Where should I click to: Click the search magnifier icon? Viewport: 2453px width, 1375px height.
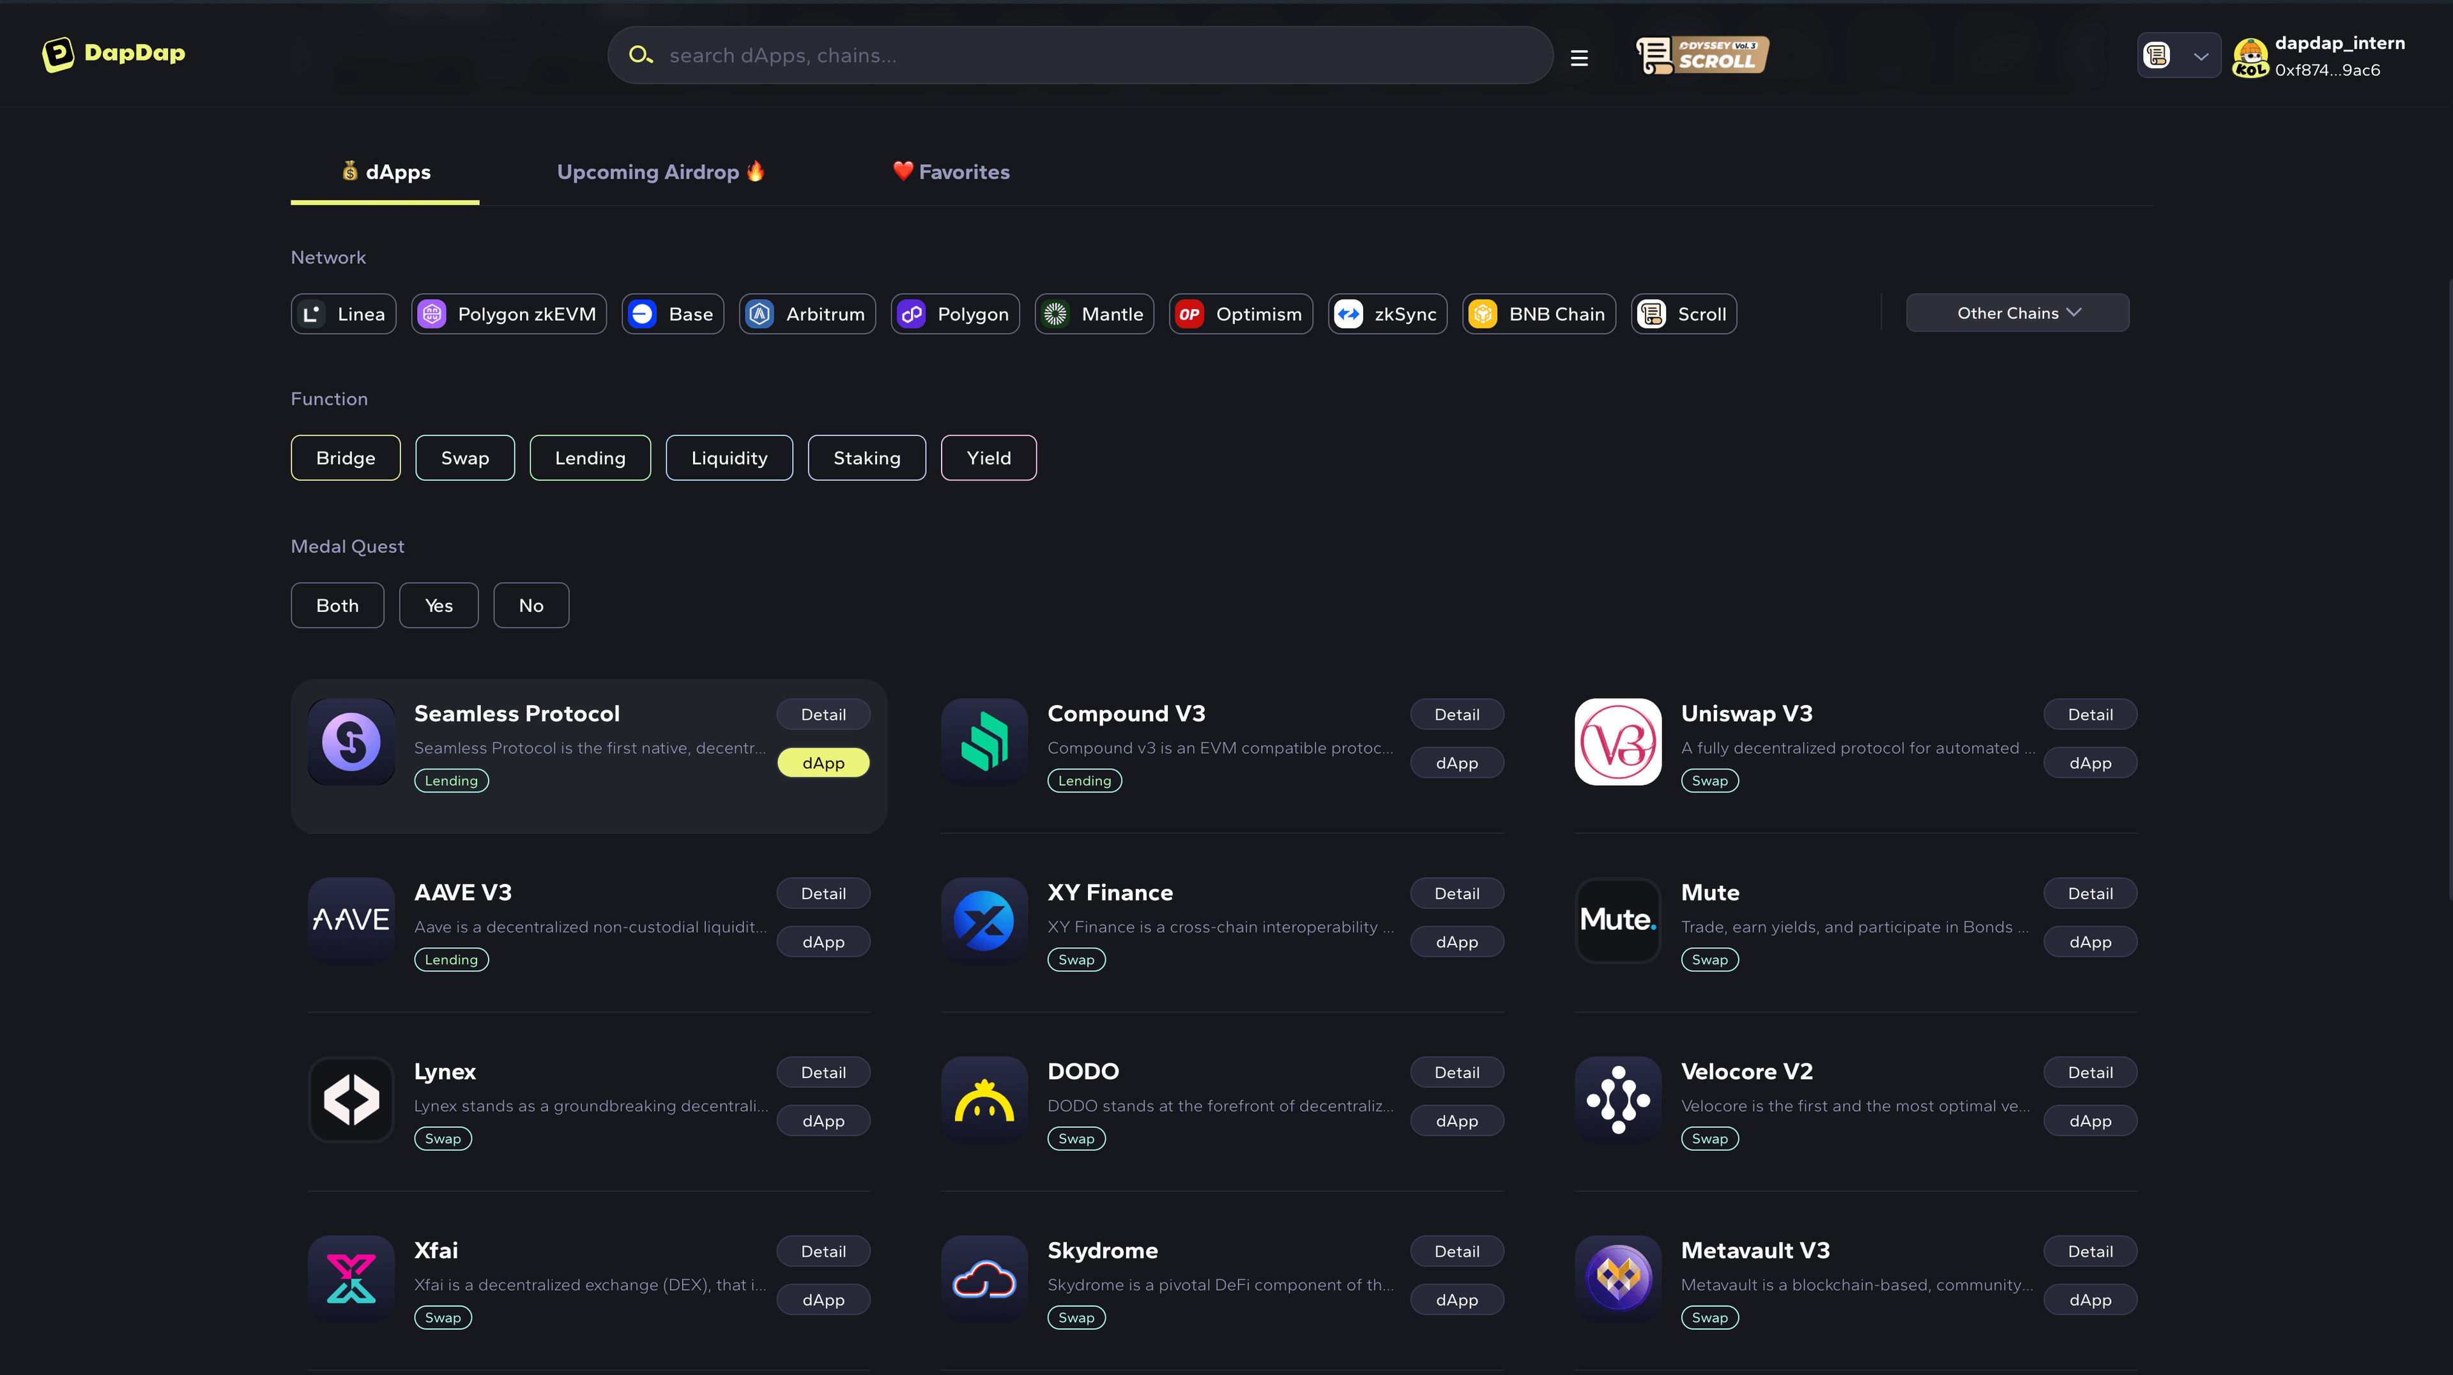pyautogui.click(x=641, y=55)
